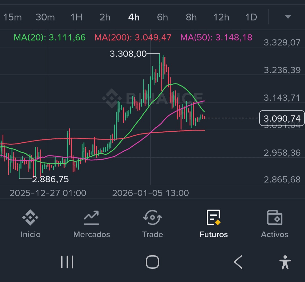Viewport: 305px width, 282px height.
Task: Select the 12h timeframe
Action: [x=221, y=17]
